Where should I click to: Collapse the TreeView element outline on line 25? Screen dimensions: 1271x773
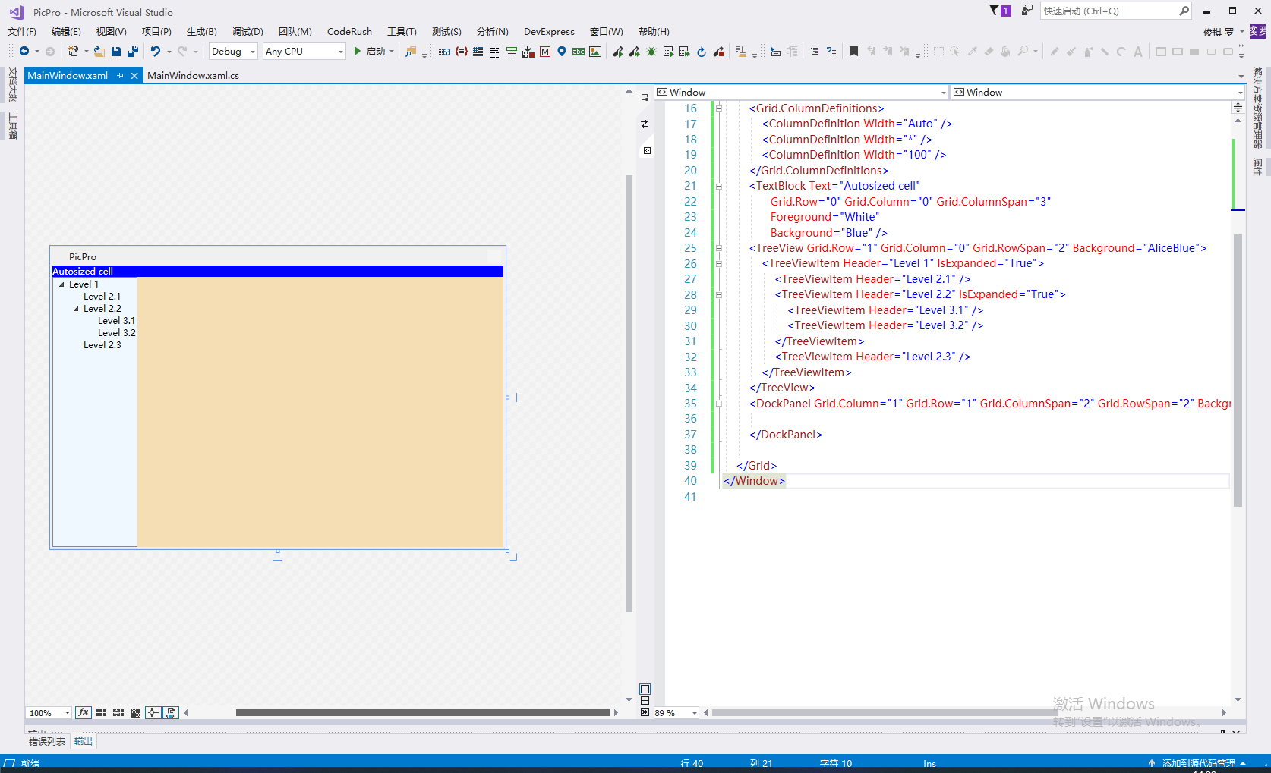(718, 248)
